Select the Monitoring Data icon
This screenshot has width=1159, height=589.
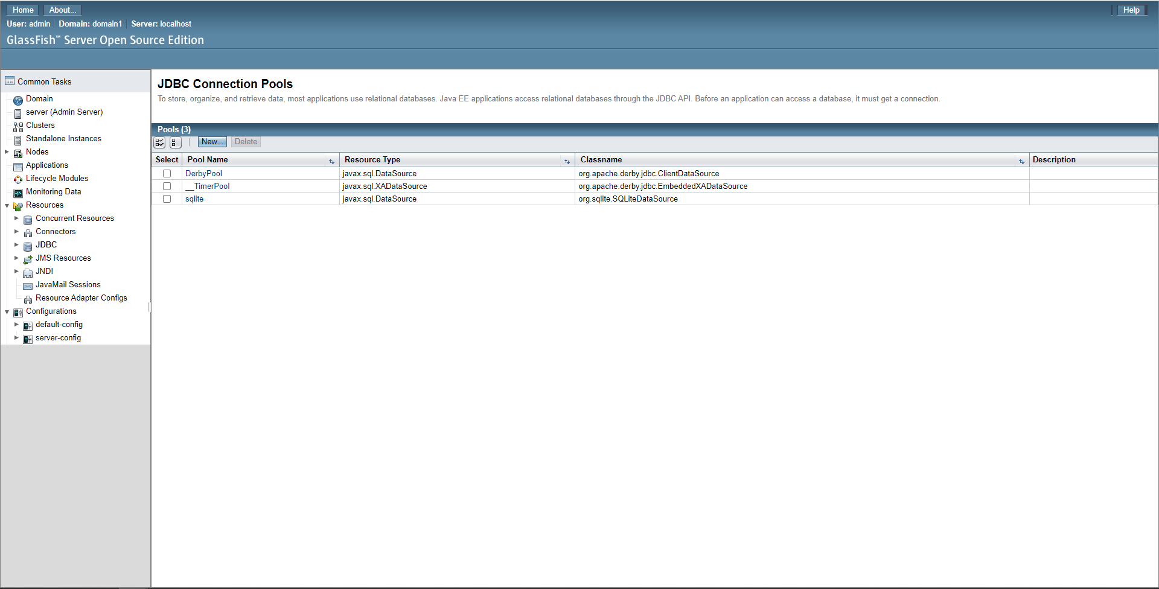tap(18, 191)
